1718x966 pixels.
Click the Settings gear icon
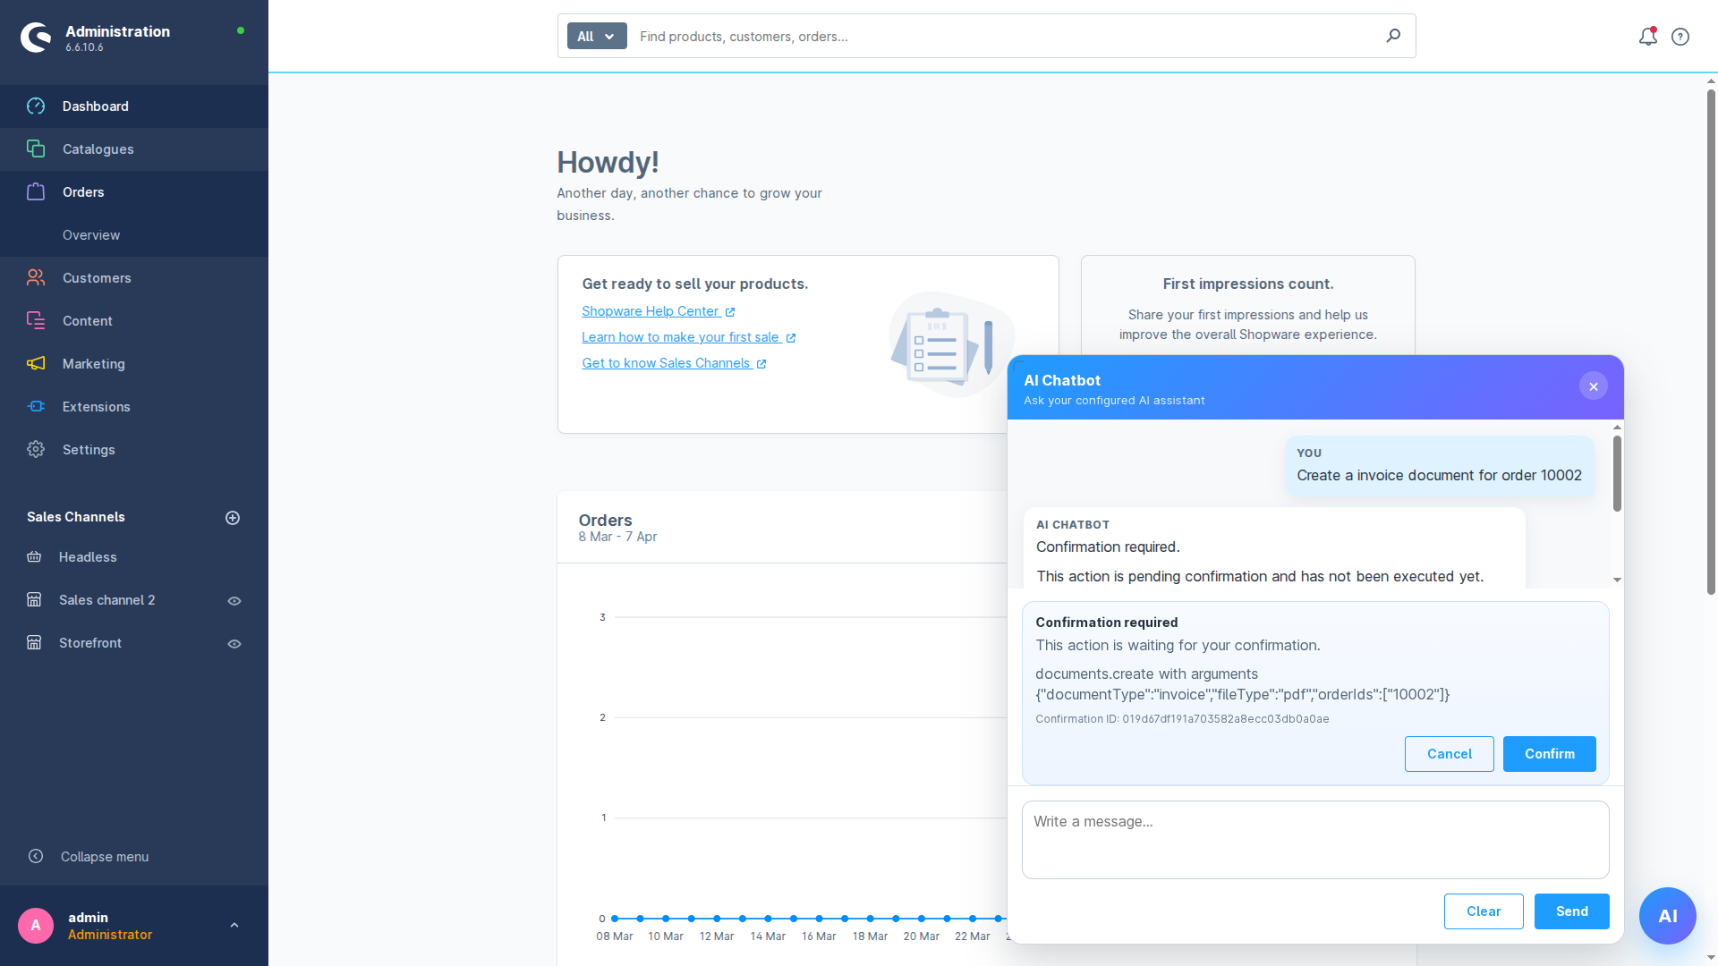pos(36,450)
